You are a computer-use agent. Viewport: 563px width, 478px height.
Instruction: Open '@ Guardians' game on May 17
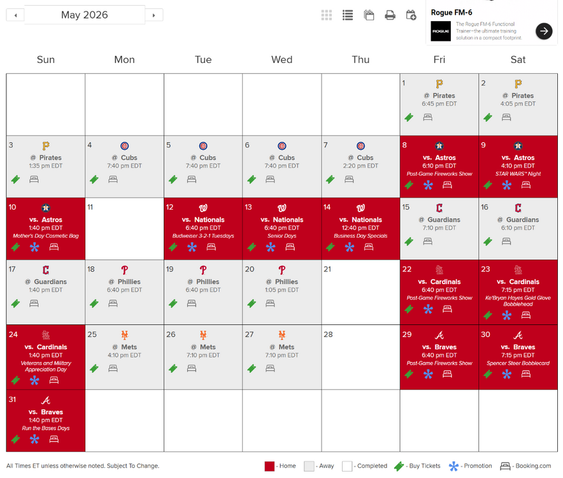pyautogui.click(x=46, y=282)
